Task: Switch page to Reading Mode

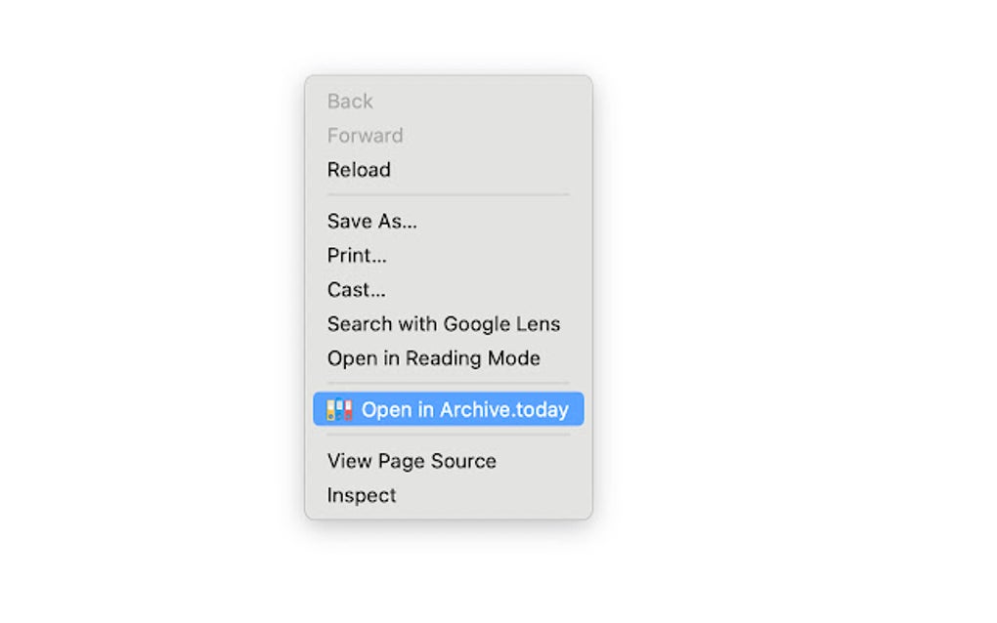Action: (x=433, y=358)
